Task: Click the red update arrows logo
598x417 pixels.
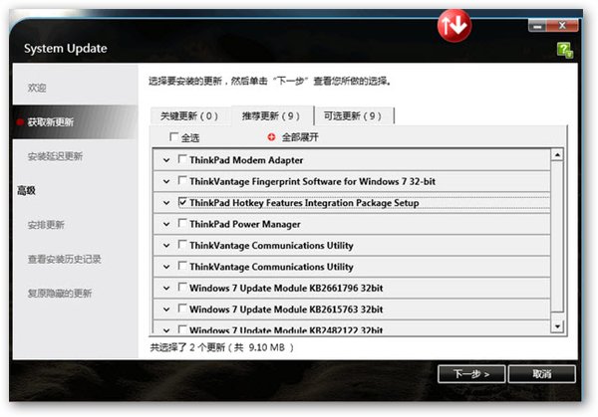Action: pos(453,26)
